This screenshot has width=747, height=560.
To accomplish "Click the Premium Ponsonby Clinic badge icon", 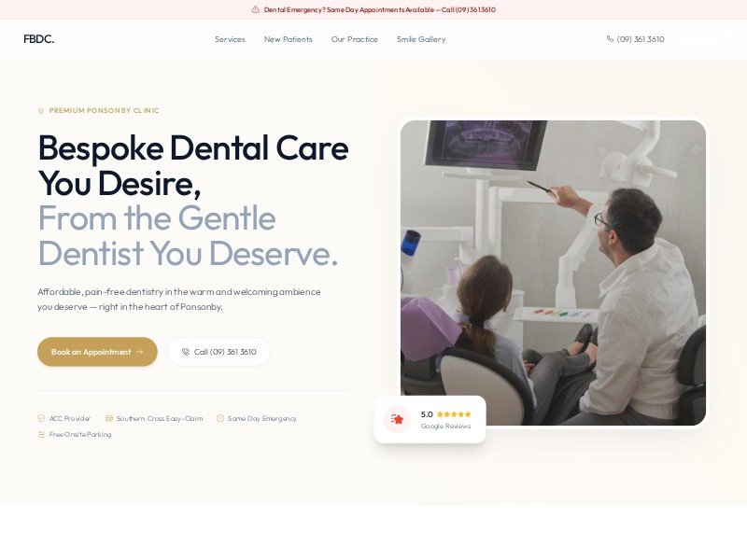I will click(x=41, y=110).
